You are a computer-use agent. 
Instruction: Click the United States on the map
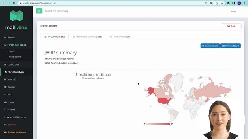click(164, 101)
